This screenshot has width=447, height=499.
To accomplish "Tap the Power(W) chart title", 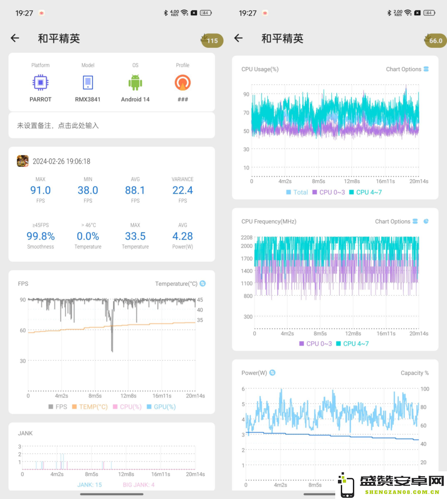I will 254,373.
